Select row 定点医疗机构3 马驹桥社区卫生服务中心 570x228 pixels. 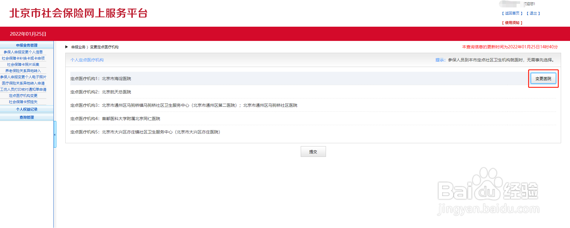pos(313,105)
